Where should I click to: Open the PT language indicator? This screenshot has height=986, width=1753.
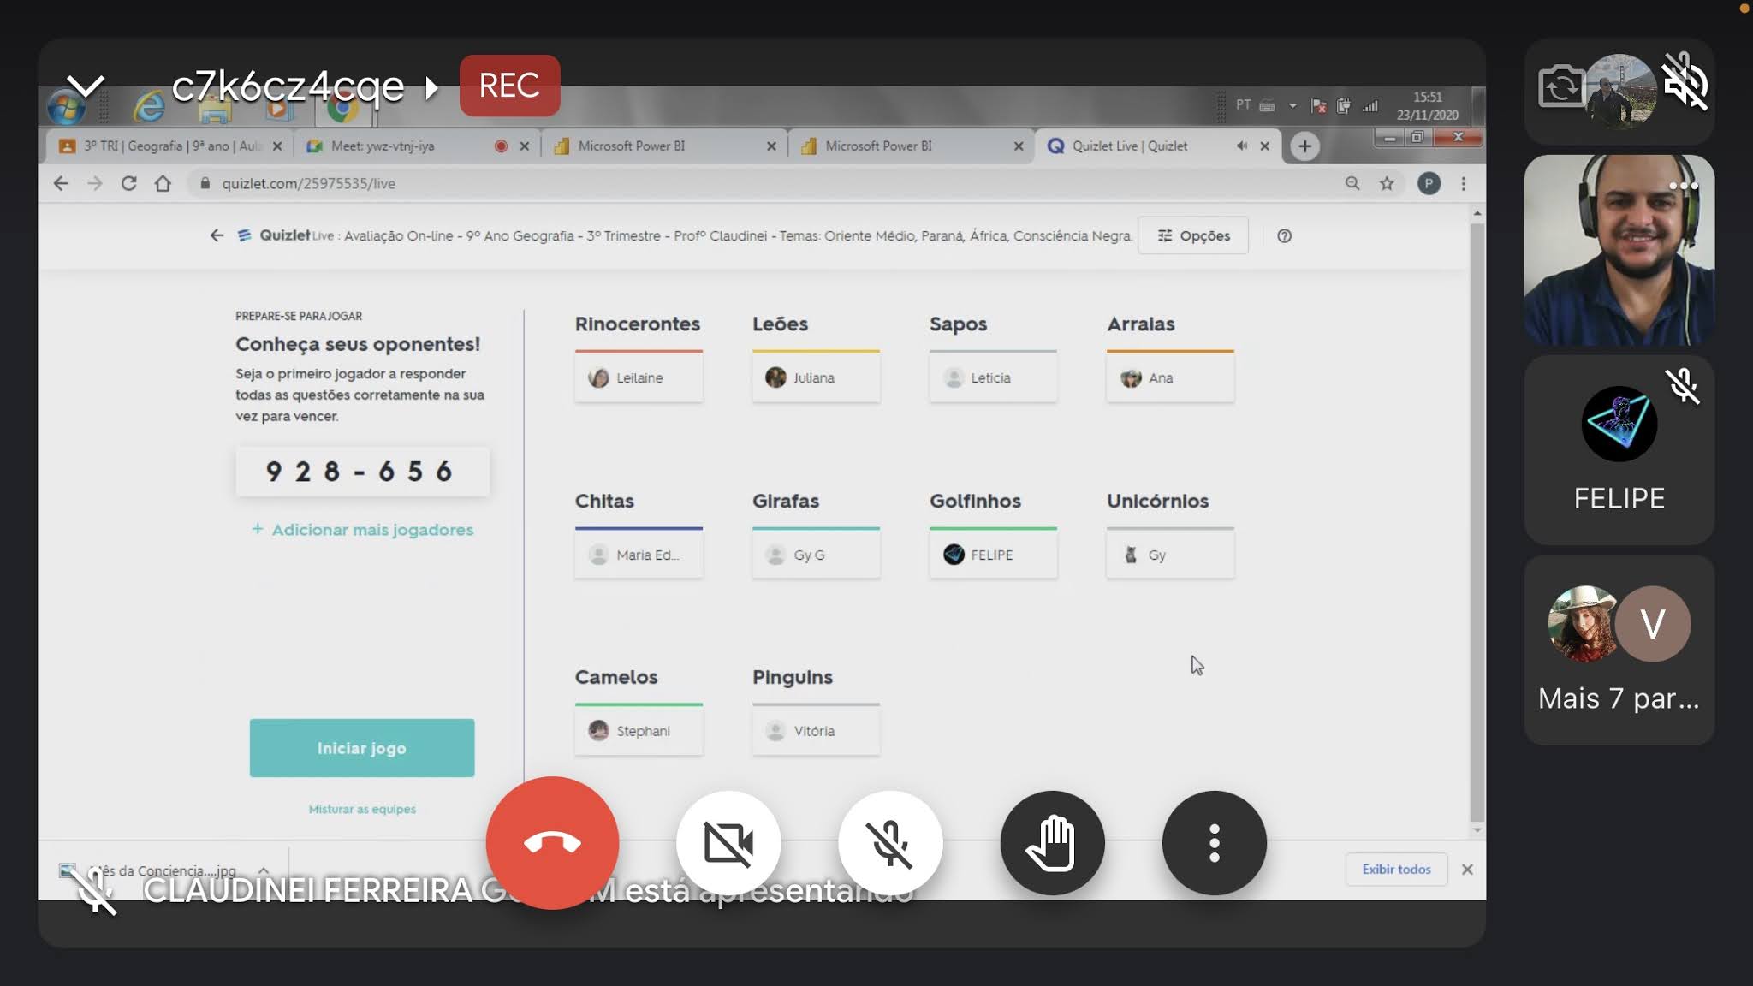[1243, 104]
